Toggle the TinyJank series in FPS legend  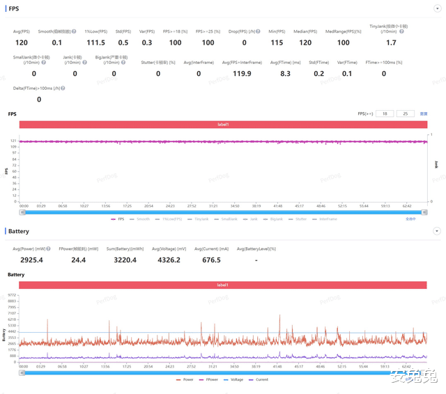198,219
